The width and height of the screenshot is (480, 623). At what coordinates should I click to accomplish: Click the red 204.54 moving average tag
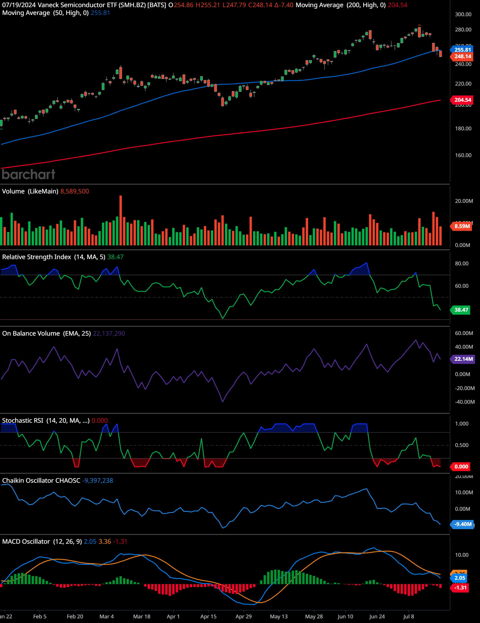pyautogui.click(x=462, y=100)
